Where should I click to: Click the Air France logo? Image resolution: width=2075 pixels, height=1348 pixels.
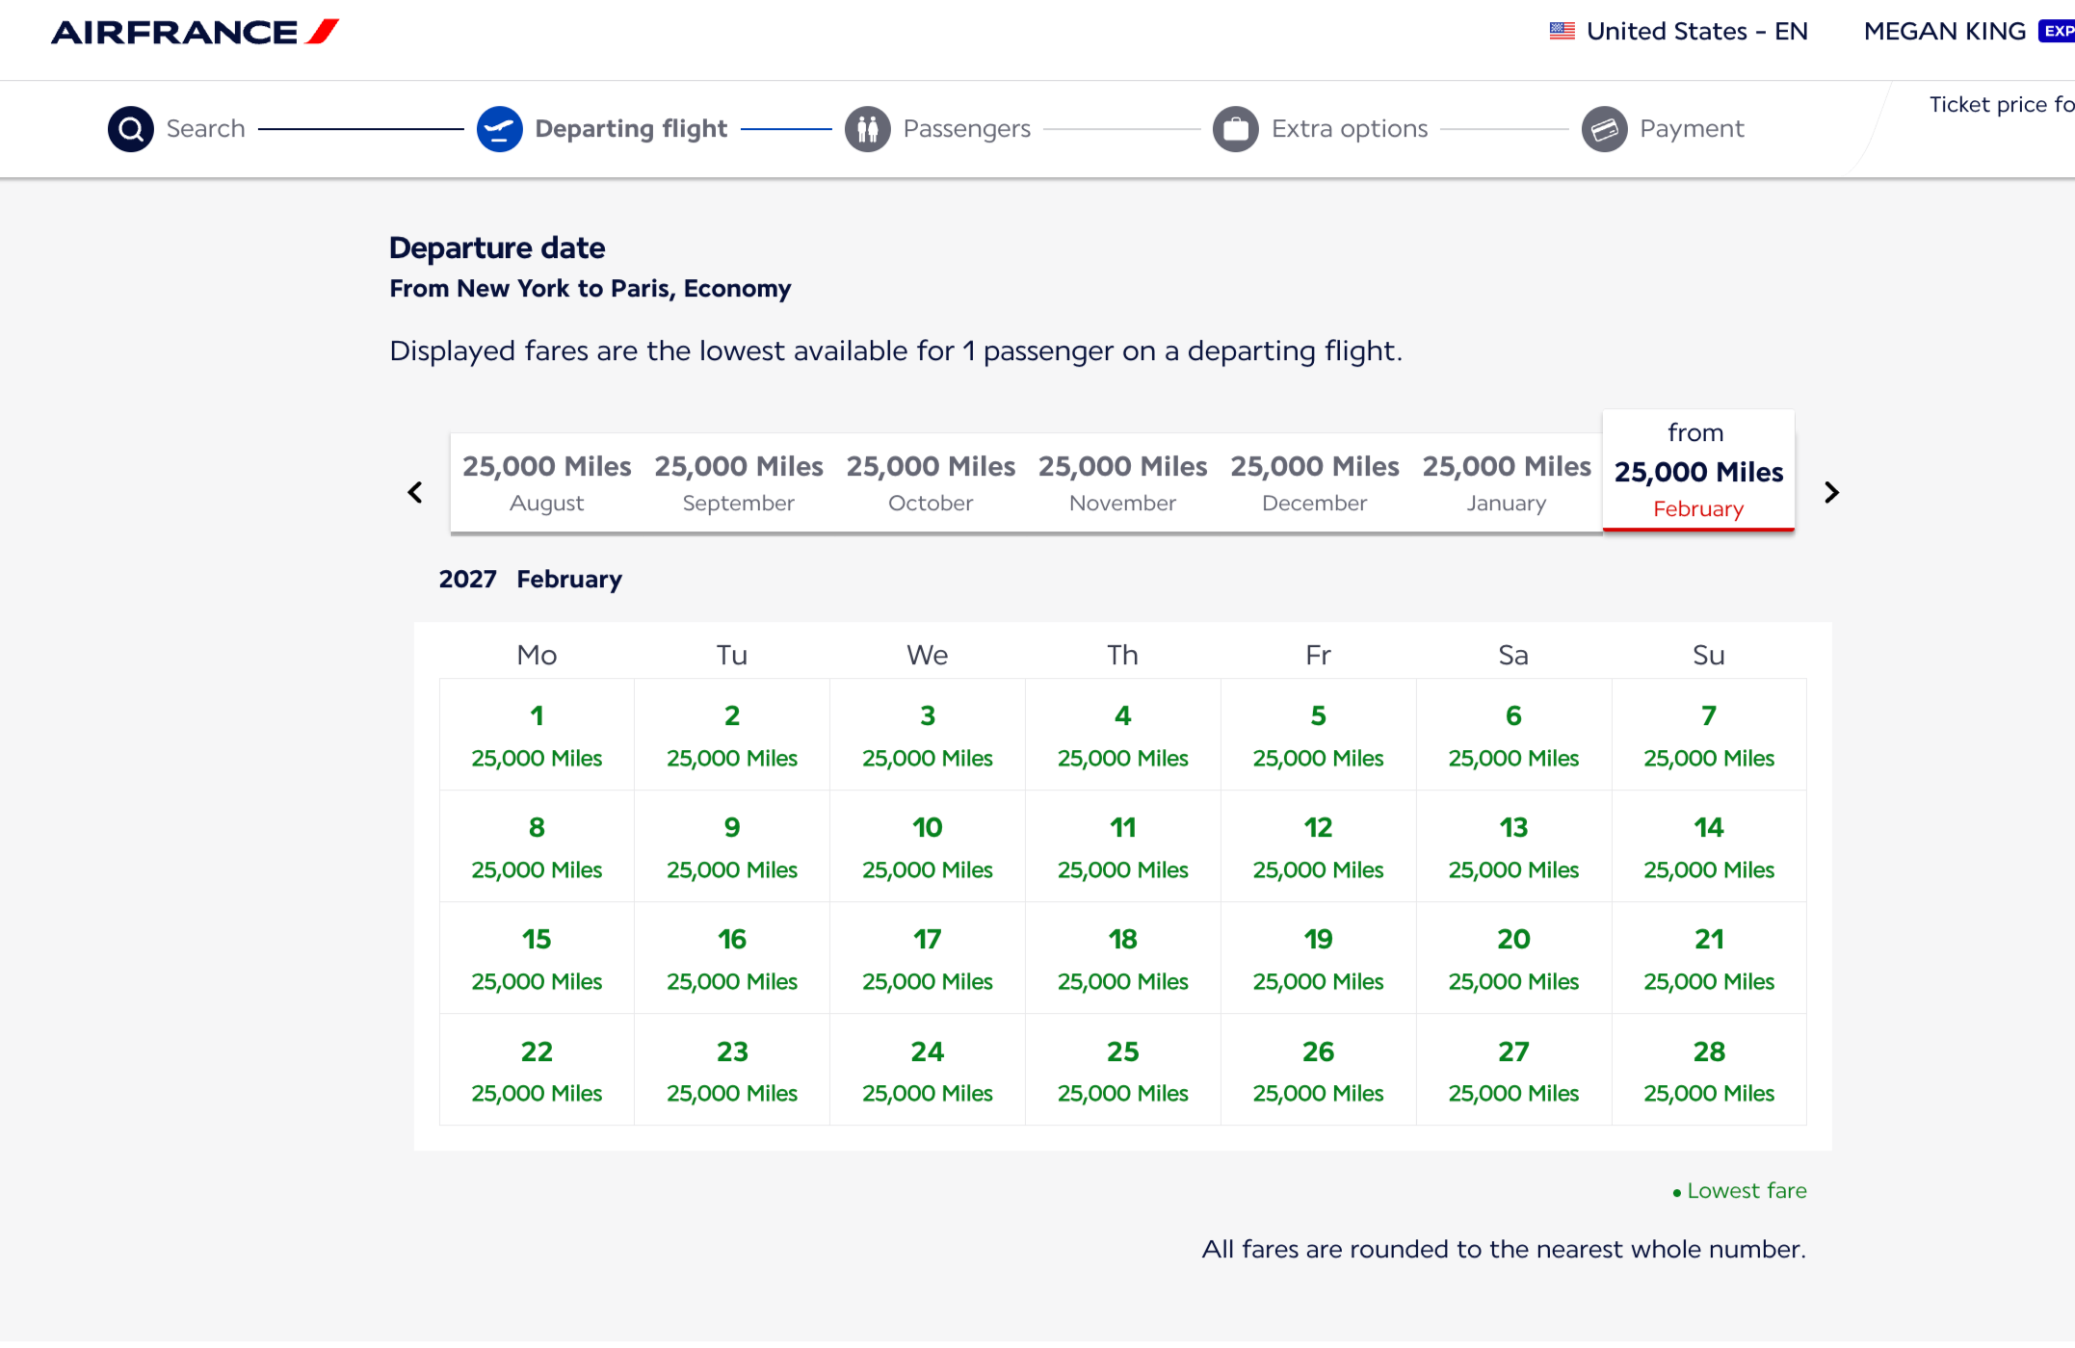(x=195, y=32)
